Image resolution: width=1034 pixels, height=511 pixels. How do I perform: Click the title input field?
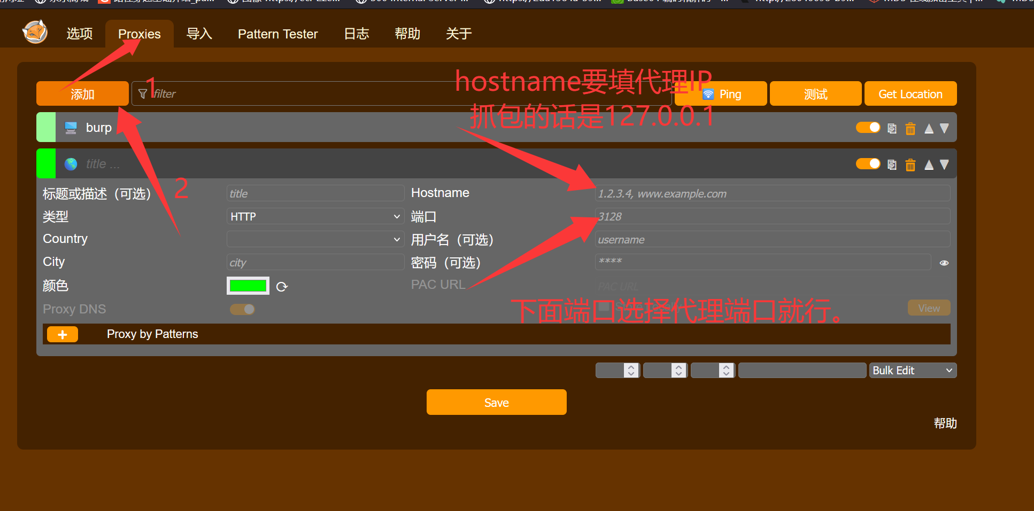click(x=315, y=193)
